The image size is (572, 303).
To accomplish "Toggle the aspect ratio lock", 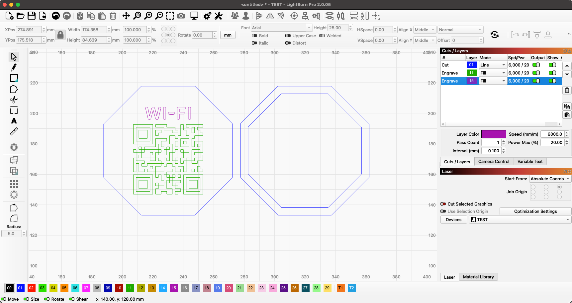I will (60, 35).
